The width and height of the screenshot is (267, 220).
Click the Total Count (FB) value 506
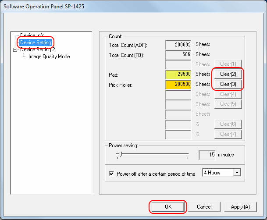pos(178,54)
